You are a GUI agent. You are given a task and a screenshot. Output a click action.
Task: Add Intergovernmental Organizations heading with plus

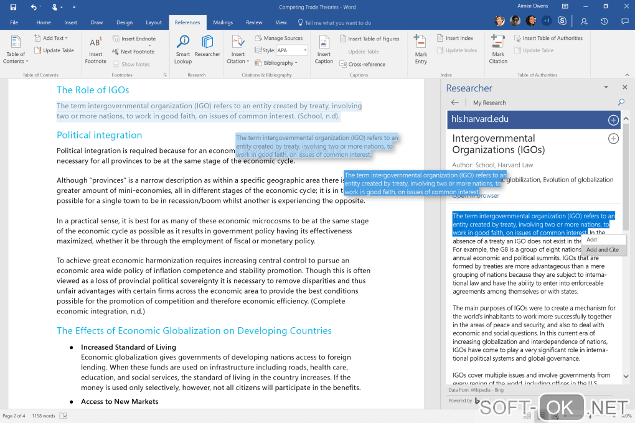(614, 139)
